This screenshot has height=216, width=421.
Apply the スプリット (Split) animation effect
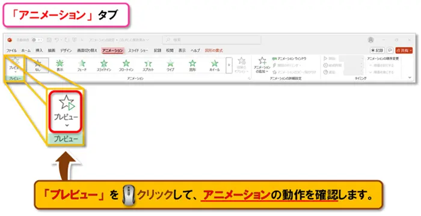[x=148, y=65]
